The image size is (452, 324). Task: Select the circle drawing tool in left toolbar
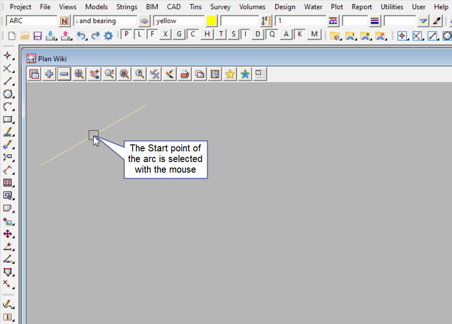7,94
